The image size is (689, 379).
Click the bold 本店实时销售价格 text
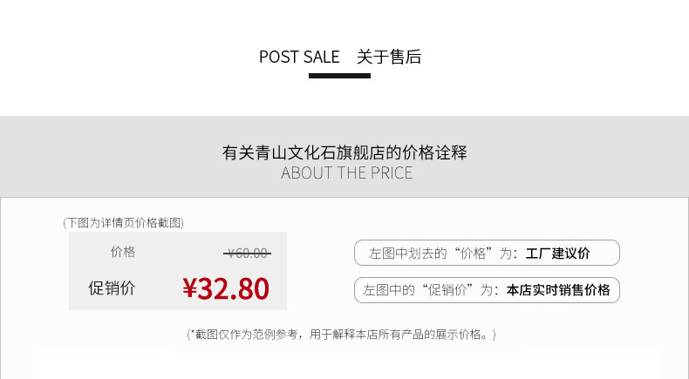558,290
